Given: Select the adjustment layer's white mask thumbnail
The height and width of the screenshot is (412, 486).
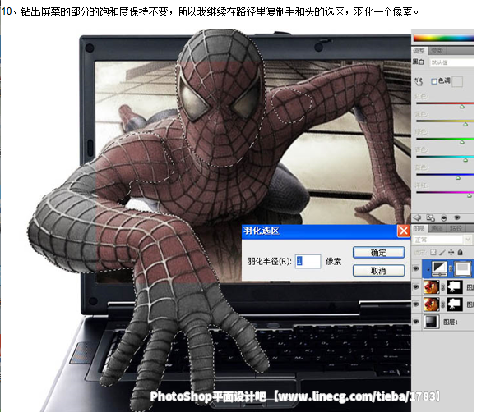Looking at the screenshot, I should tap(463, 268).
